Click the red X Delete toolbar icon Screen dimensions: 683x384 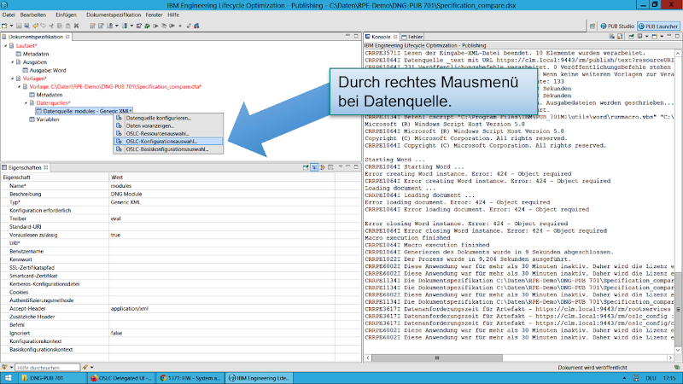(x=76, y=26)
